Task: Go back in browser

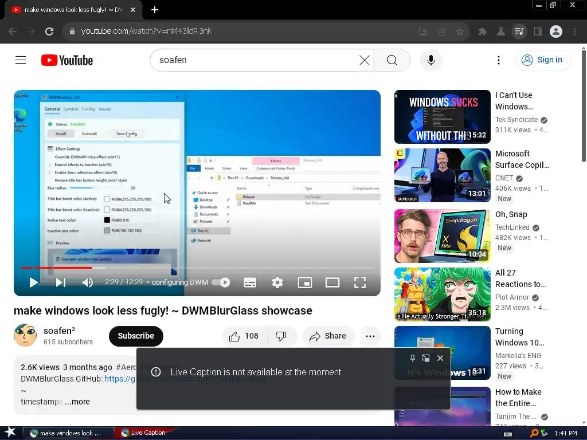Action: click(x=13, y=32)
